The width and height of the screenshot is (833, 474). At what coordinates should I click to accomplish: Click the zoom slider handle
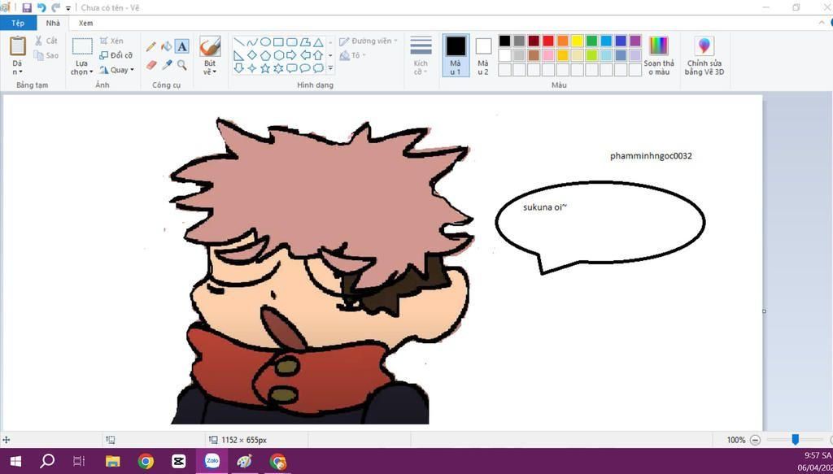click(x=796, y=440)
